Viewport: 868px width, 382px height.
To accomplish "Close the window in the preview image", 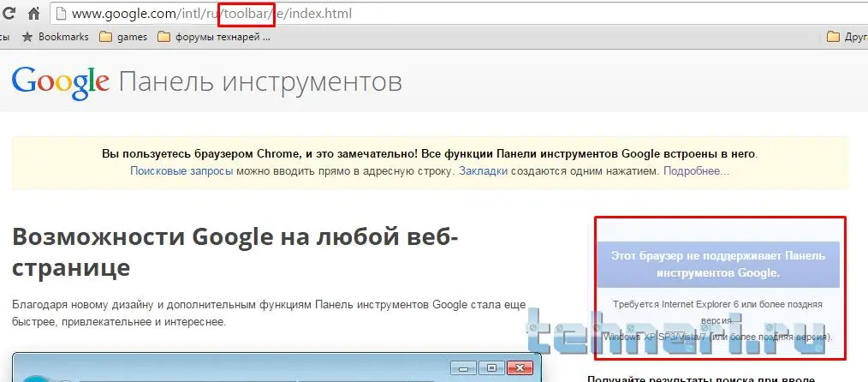I will tap(520, 368).
